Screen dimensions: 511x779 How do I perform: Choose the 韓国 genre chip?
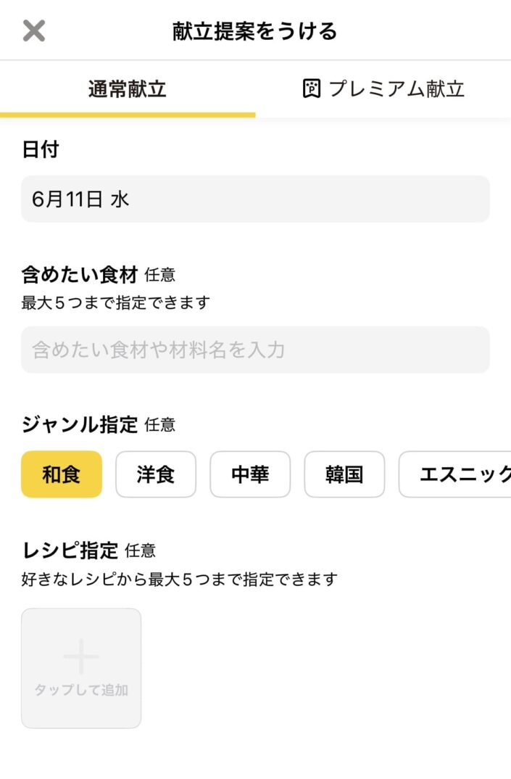click(x=344, y=474)
